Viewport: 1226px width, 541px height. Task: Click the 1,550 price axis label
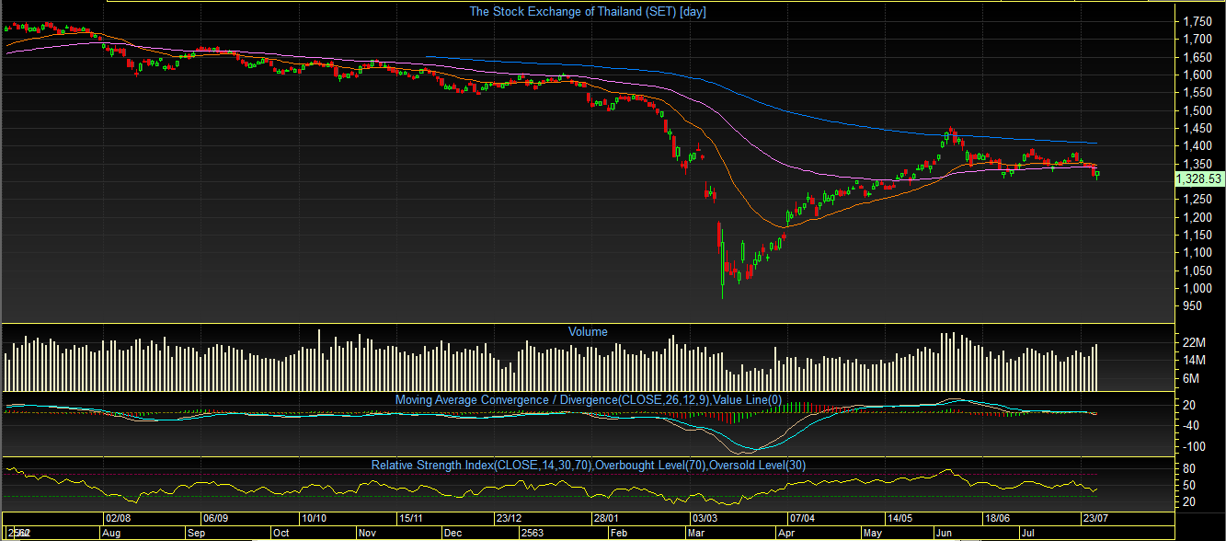(x=1198, y=93)
